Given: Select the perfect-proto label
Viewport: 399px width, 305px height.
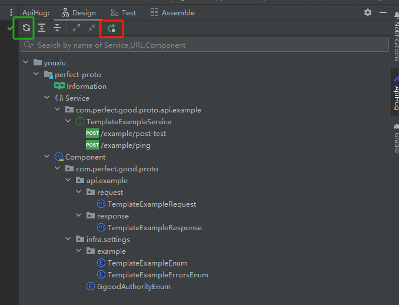Looking at the screenshot, I should (78, 75).
